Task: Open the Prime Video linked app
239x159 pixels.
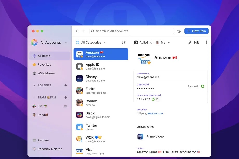Action: pos(155,137)
